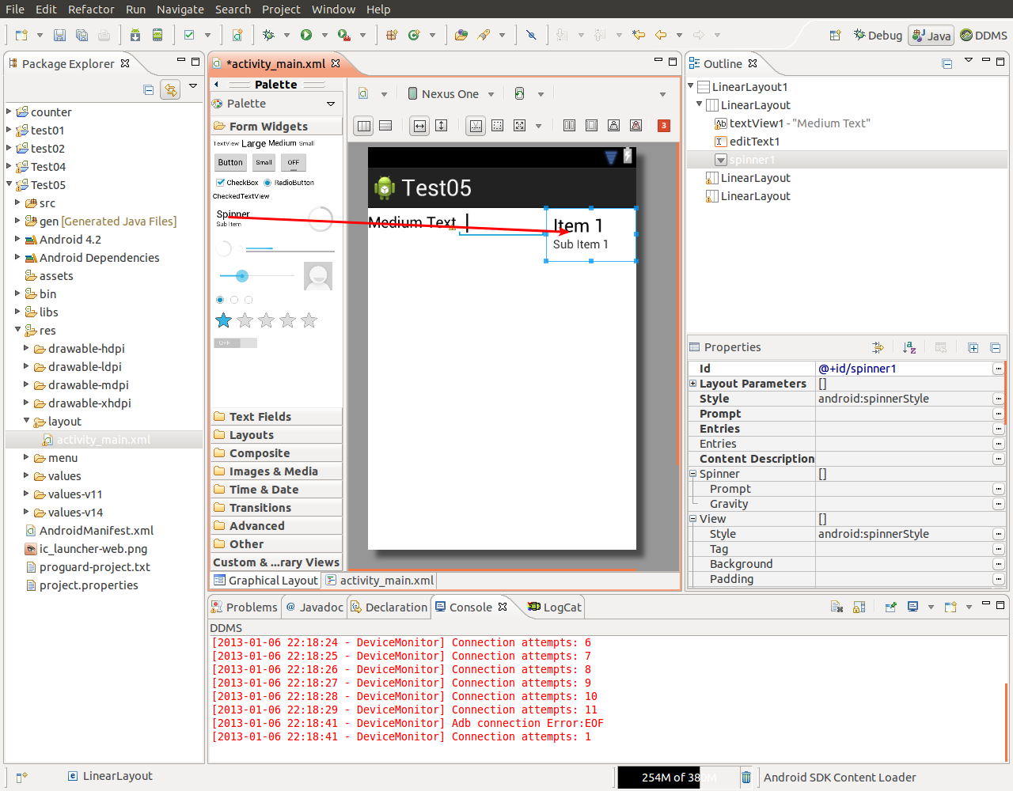1013x791 pixels.
Task: Toggle fill width button
Action: coord(419,125)
